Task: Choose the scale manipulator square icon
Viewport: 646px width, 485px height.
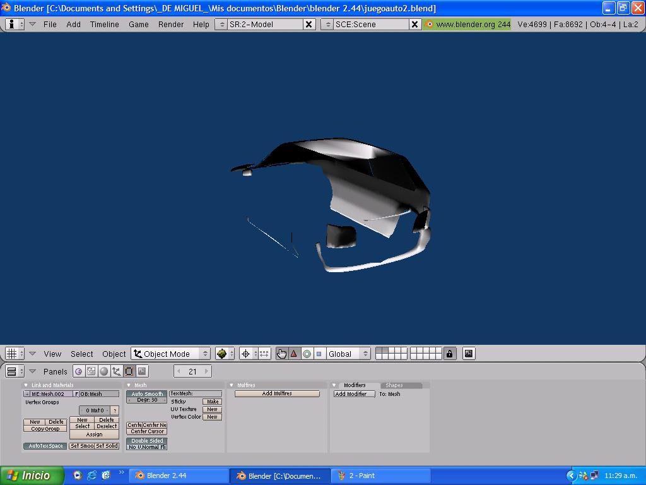Action: [x=319, y=354]
